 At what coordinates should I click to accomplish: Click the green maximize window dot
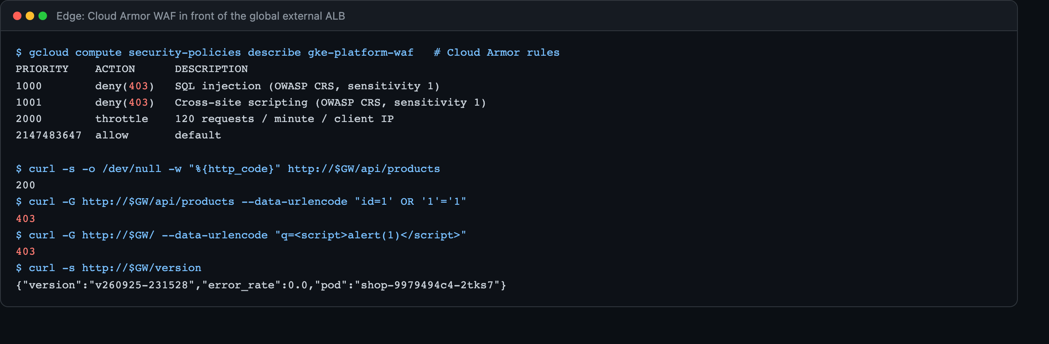[43, 16]
